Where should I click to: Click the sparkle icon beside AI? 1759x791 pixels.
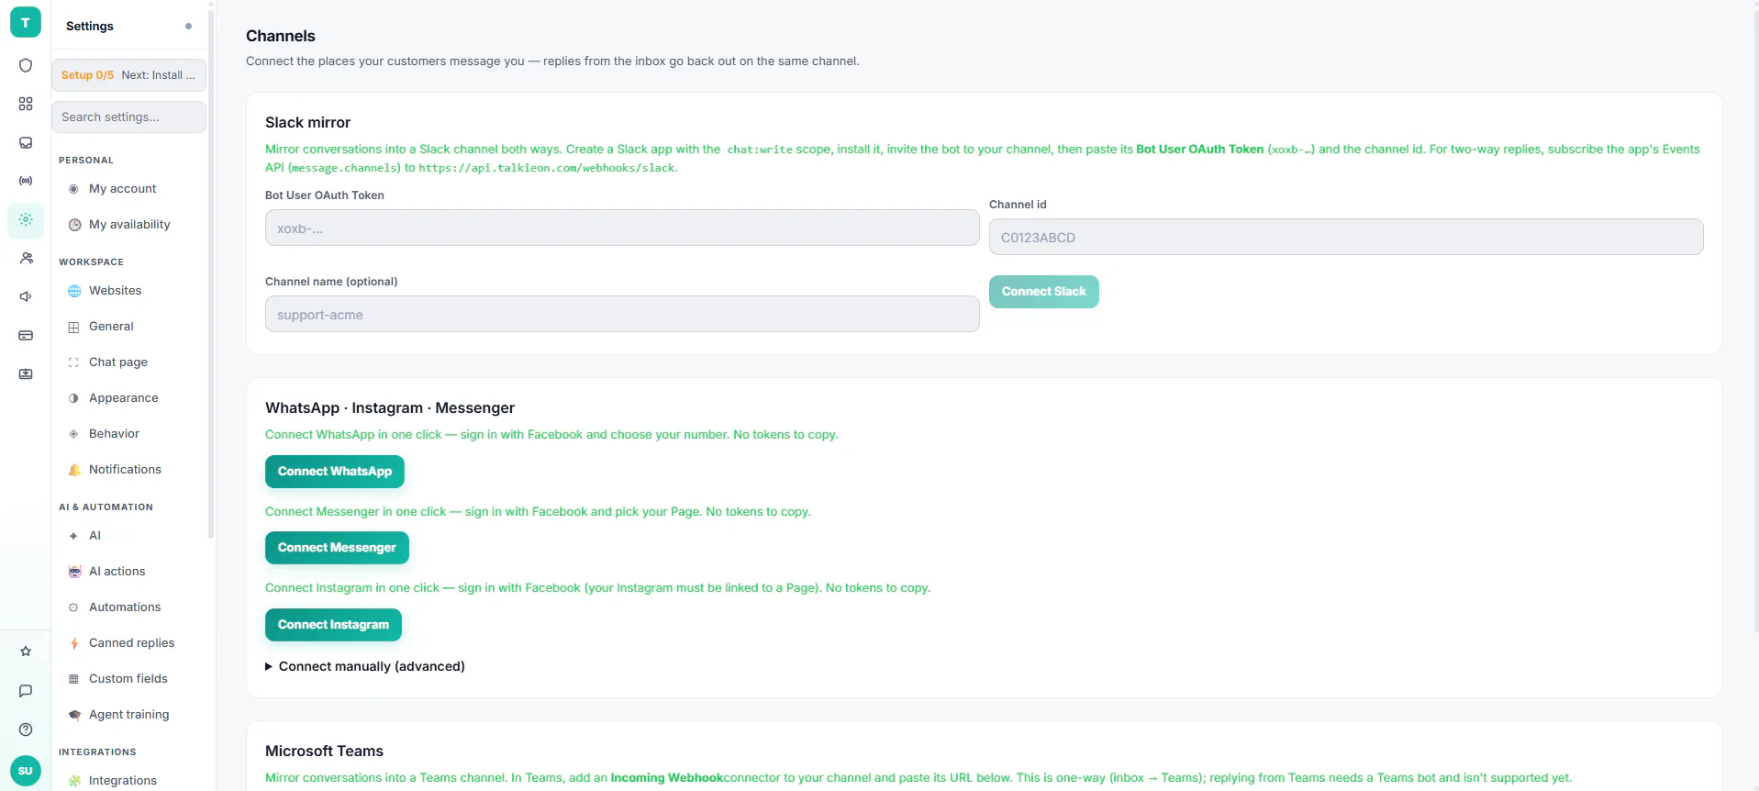(74, 536)
